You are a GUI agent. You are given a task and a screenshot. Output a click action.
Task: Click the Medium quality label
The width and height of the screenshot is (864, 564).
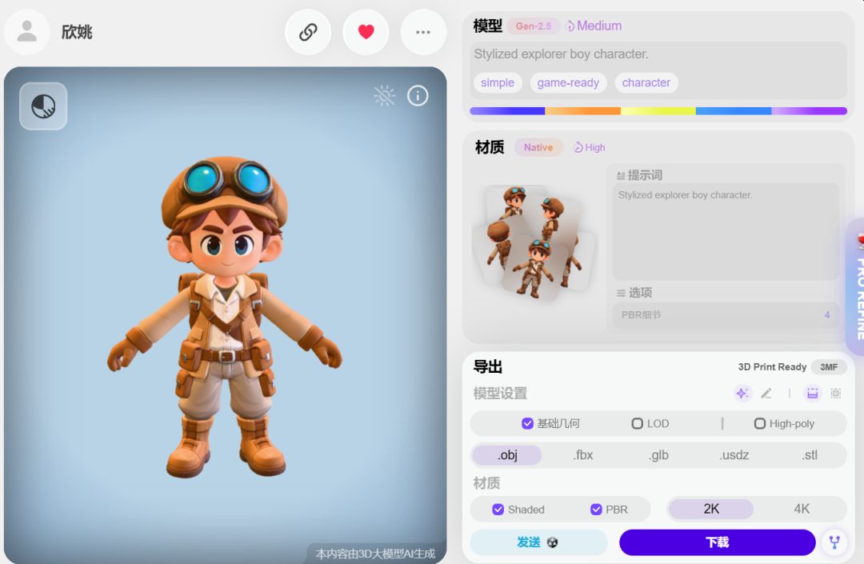(594, 26)
